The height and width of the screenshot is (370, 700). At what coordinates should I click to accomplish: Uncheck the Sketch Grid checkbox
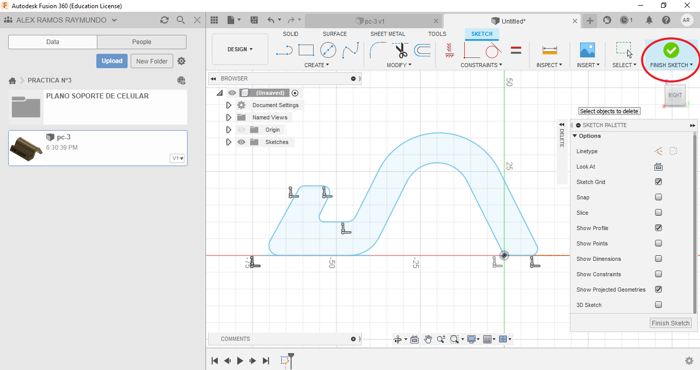[x=658, y=182]
